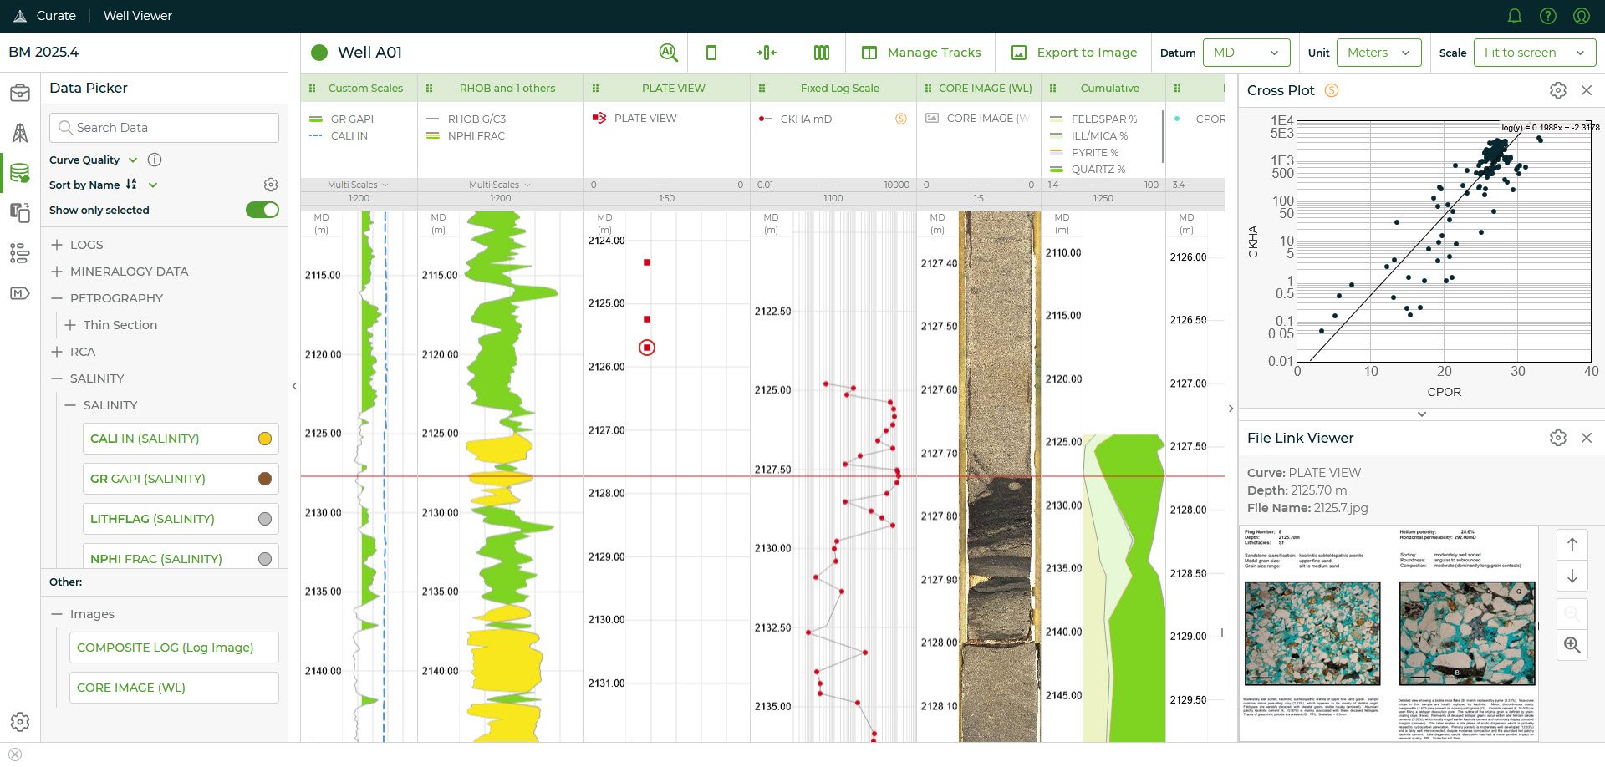Click the up arrow in File Link Viewer
This screenshot has width=1605, height=767.
point(1572,545)
